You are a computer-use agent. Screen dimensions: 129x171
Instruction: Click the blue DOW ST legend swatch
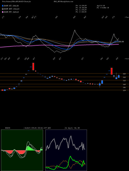click(3, 6)
